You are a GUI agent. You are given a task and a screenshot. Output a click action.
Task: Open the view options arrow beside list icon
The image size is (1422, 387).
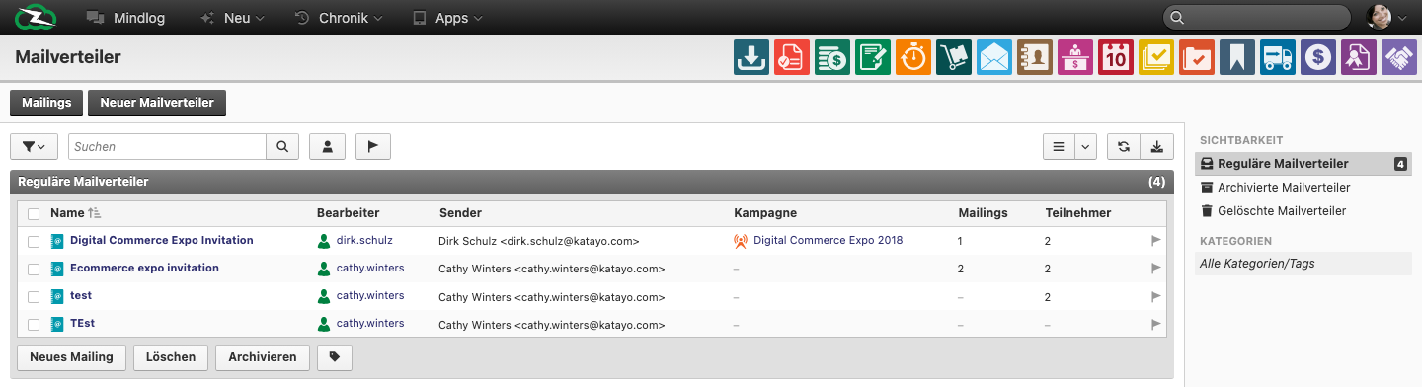click(x=1085, y=146)
